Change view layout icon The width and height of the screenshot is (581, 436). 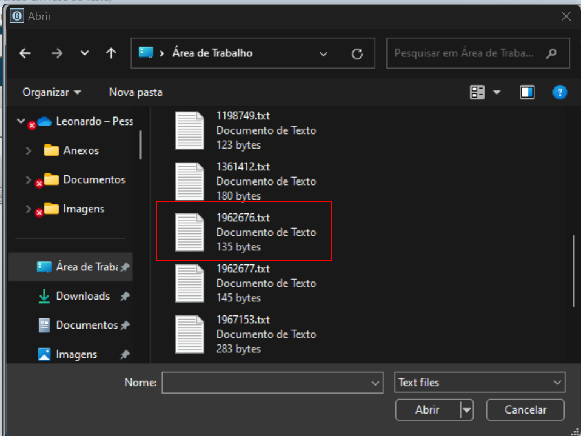(477, 92)
